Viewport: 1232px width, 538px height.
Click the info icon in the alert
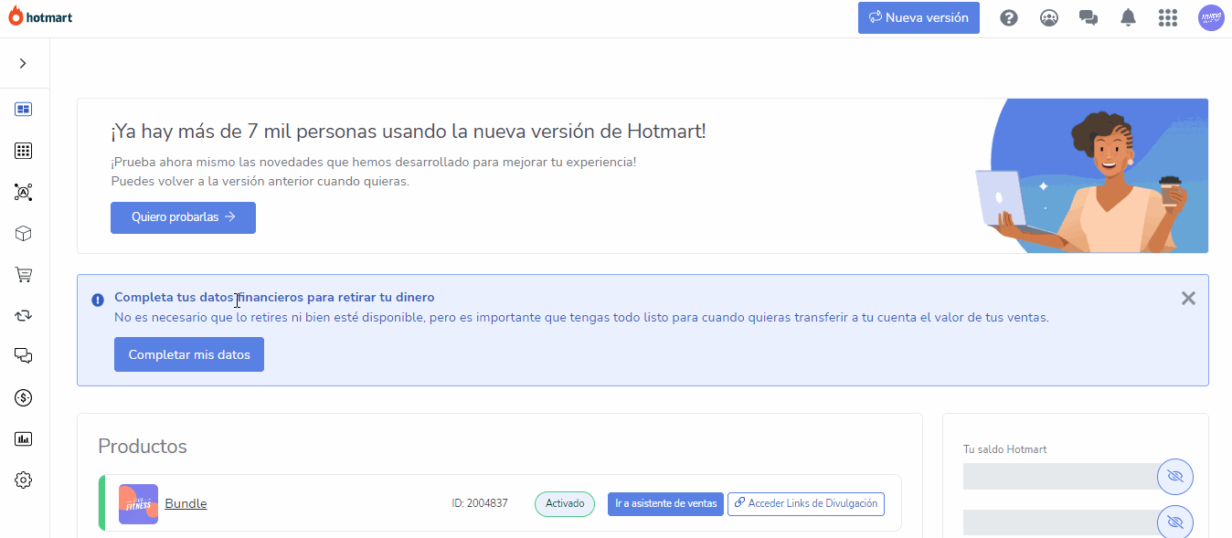[x=98, y=300]
